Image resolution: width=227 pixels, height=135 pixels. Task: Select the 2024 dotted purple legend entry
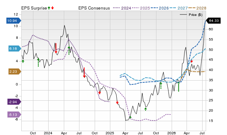coord(122,8)
